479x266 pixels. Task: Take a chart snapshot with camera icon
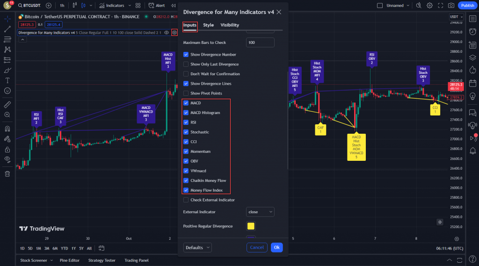pos(451,6)
